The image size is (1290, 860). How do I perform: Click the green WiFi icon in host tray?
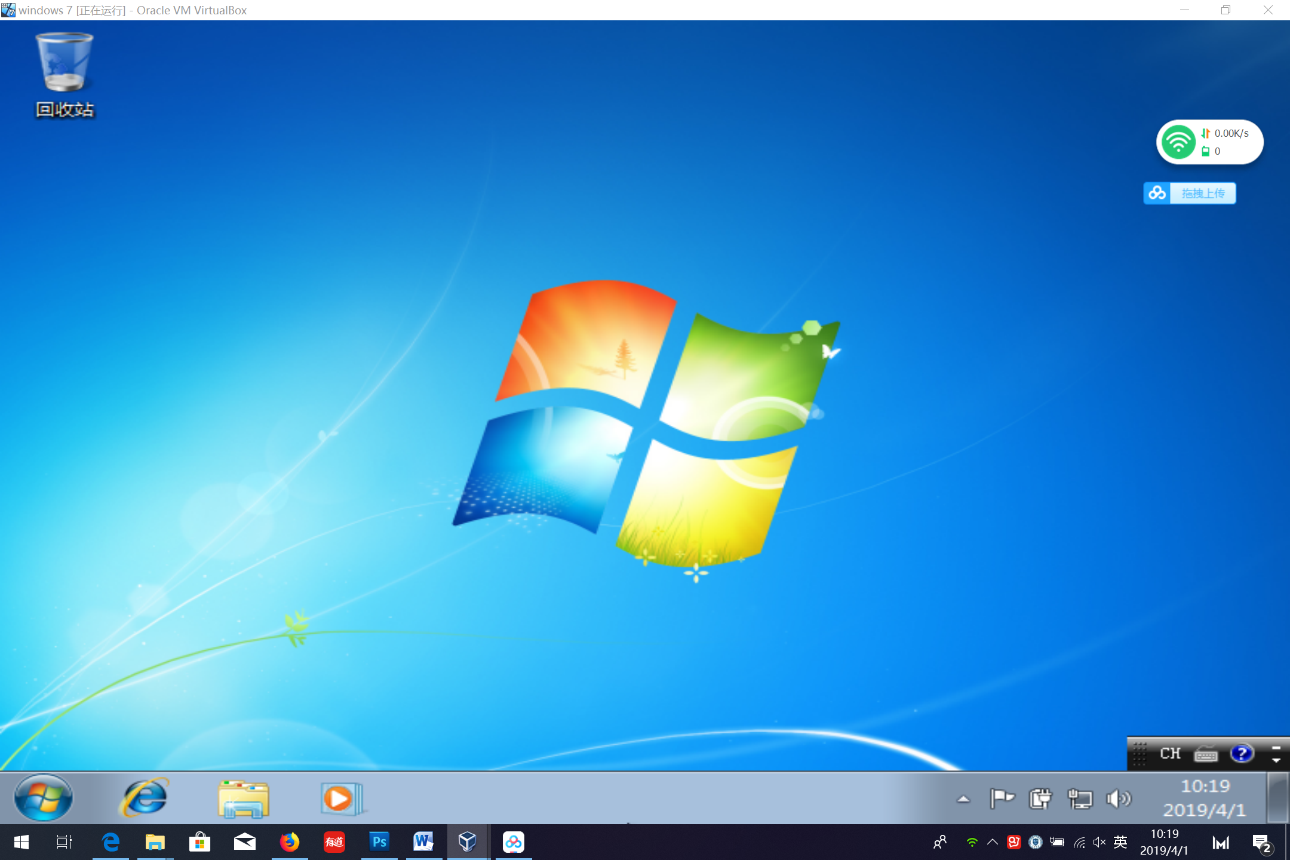click(972, 842)
